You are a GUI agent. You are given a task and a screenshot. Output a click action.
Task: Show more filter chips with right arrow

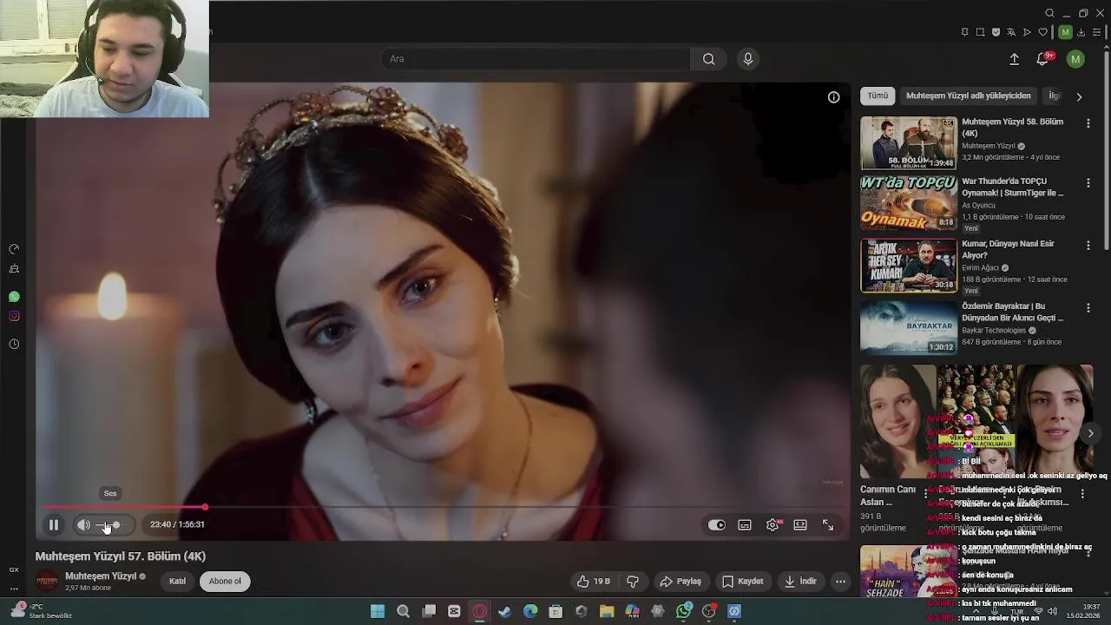[x=1079, y=96]
